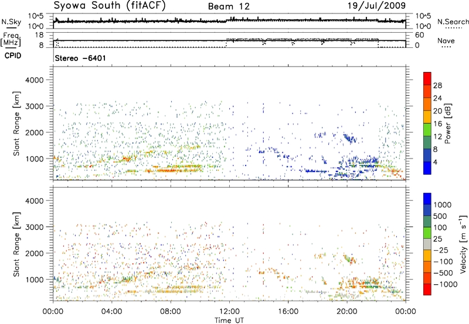This screenshot has height=324, width=469.
Task: Click the "4000" tick of velocity panel
Action: coord(35,201)
